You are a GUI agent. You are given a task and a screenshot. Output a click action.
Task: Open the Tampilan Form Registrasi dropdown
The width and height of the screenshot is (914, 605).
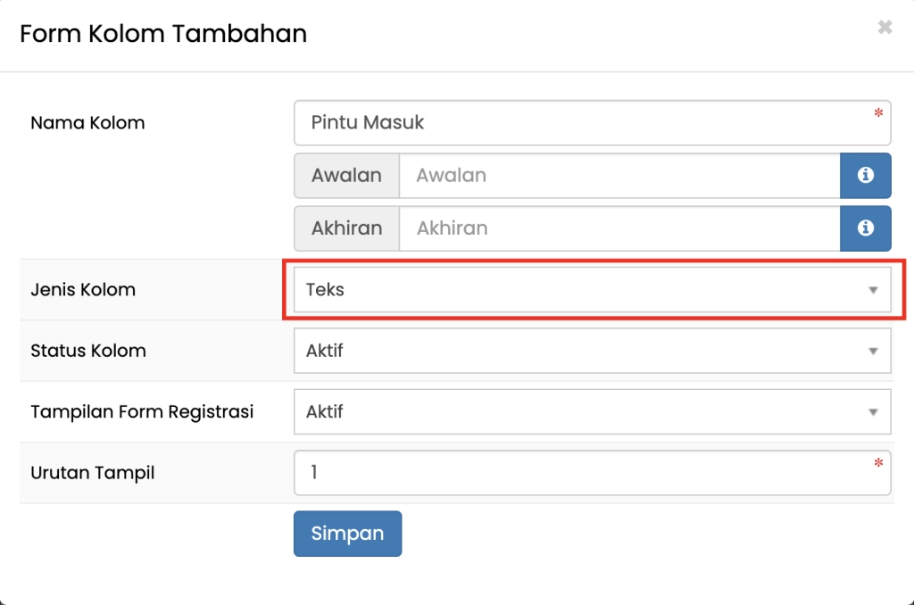pyautogui.click(x=592, y=411)
